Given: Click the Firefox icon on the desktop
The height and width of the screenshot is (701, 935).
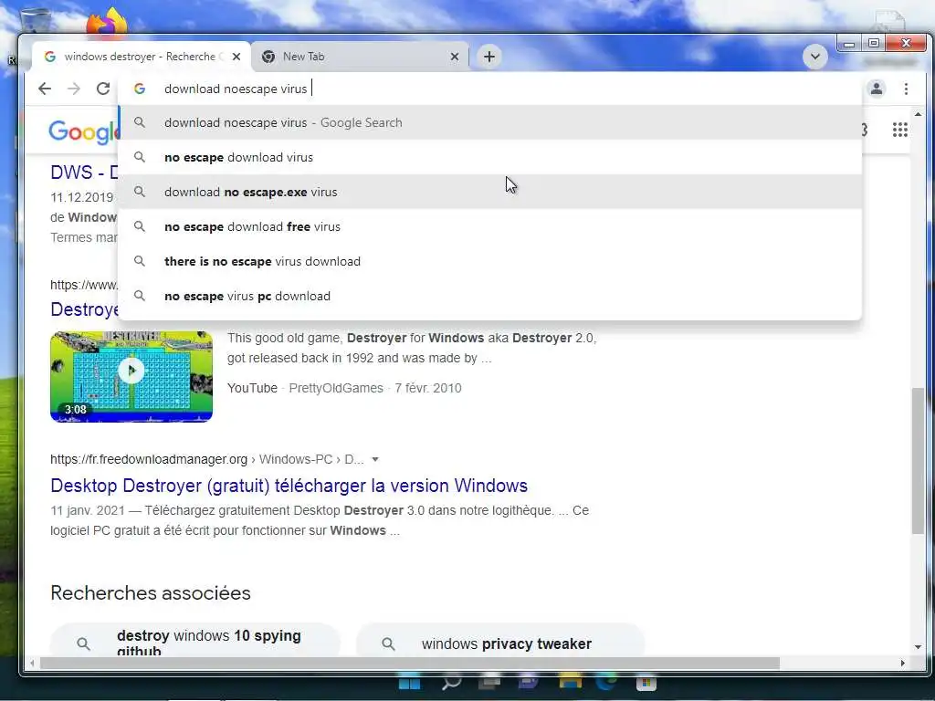Looking at the screenshot, I should click(108, 22).
